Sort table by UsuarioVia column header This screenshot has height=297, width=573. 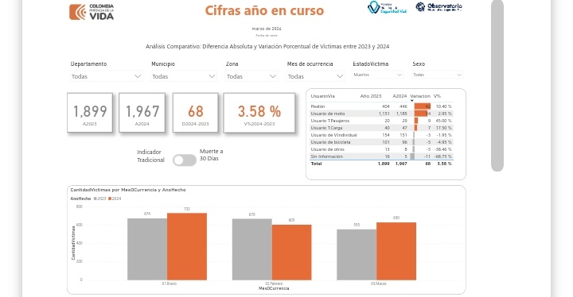(322, 96)
